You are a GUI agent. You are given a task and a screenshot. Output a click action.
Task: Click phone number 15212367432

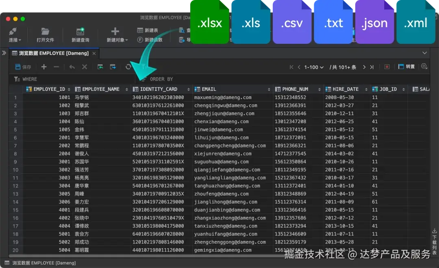click(x=290, y=178)
